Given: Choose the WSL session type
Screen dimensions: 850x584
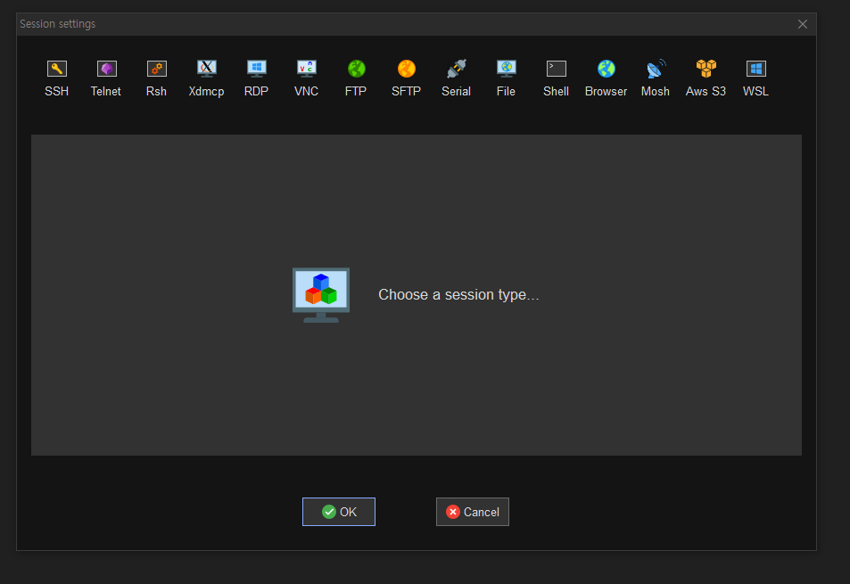Looking at the screenshot, I should tap(755, 78).
